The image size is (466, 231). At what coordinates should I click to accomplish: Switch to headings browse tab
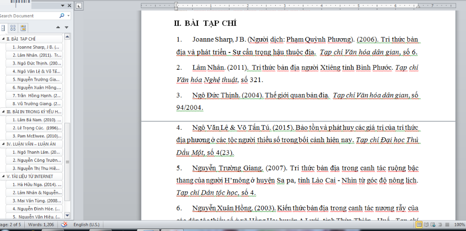(3, 28)
